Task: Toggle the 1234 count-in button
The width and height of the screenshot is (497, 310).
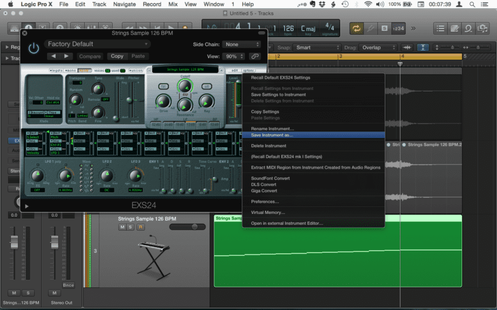Action: coord(398,28)
